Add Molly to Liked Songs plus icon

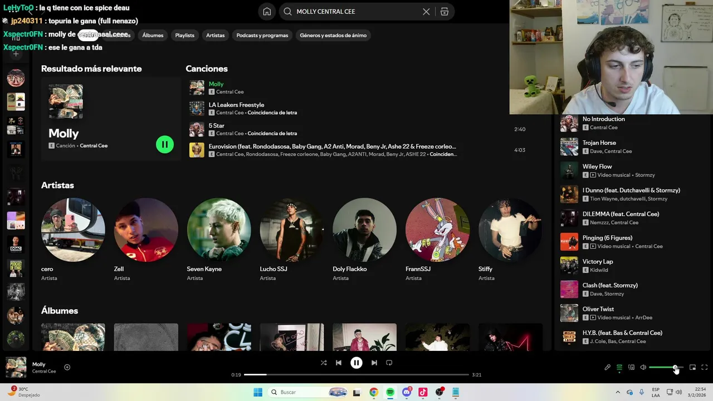pos(67,367)
